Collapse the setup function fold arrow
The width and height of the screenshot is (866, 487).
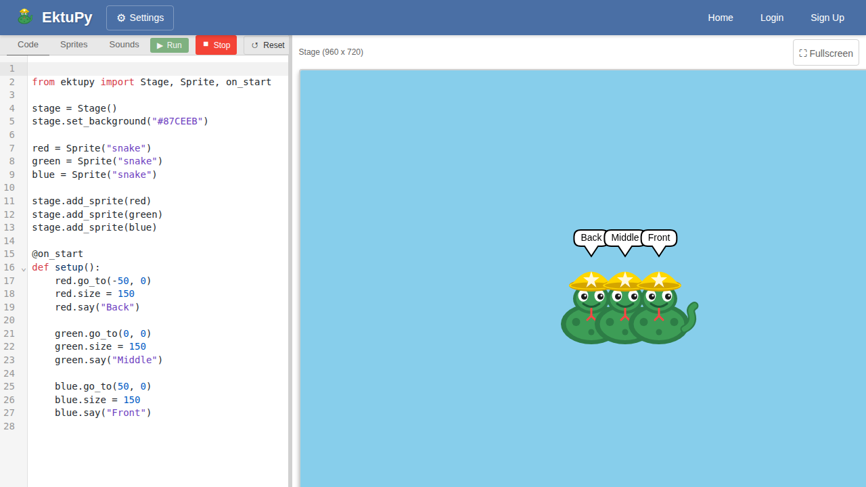point(24,269)
